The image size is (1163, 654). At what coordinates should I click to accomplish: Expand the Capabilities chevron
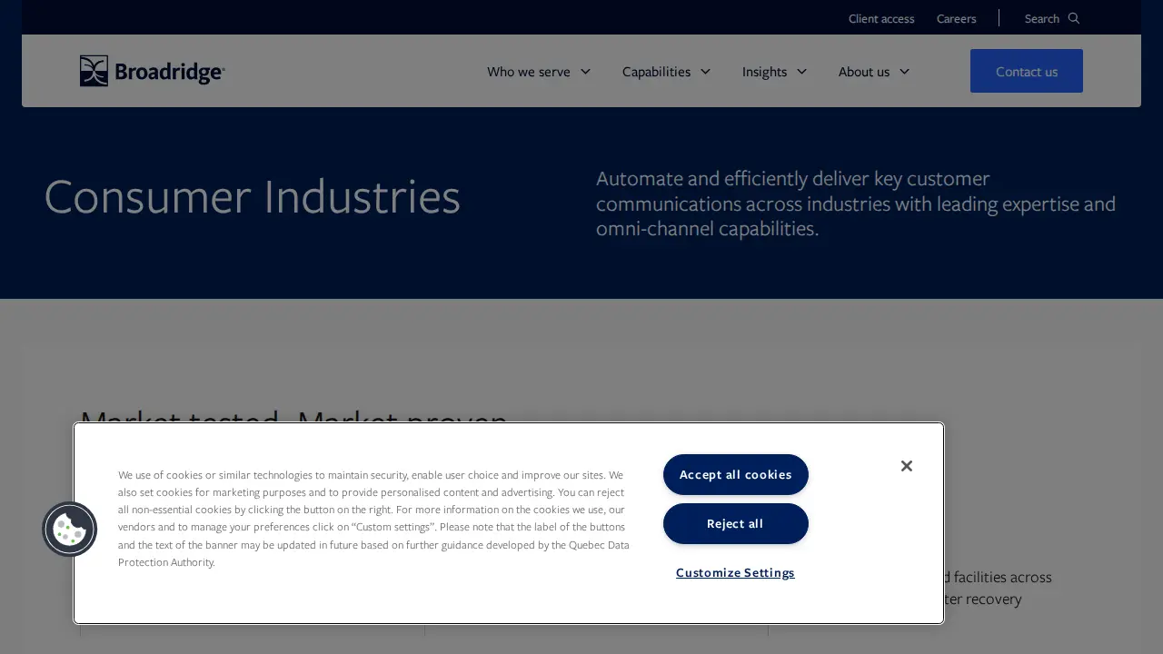[x=705, y=72]
